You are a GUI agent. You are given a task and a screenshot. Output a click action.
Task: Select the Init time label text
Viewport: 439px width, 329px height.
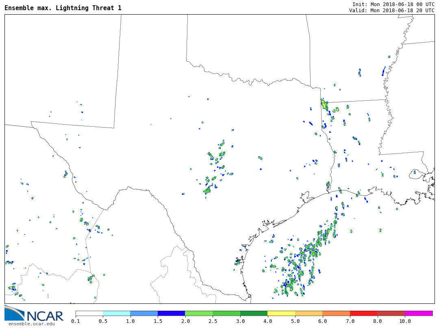(x=393, y=4)
